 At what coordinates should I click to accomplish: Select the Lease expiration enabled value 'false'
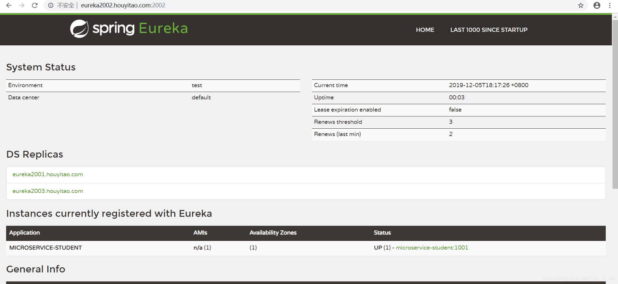click(x=455, y=110)
